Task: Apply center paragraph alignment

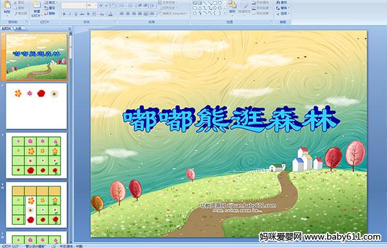Action: point(128,14)
